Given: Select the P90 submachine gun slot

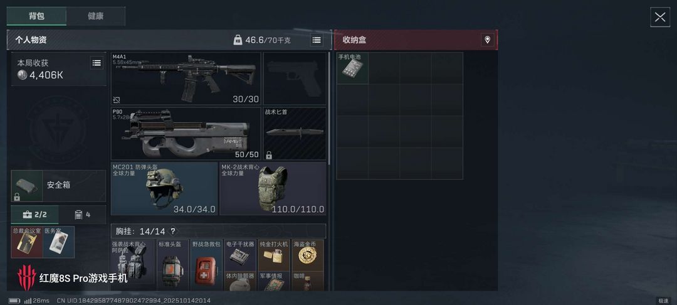Looking at the screenshot, I should pyautogui.click(x=186, y=134).
